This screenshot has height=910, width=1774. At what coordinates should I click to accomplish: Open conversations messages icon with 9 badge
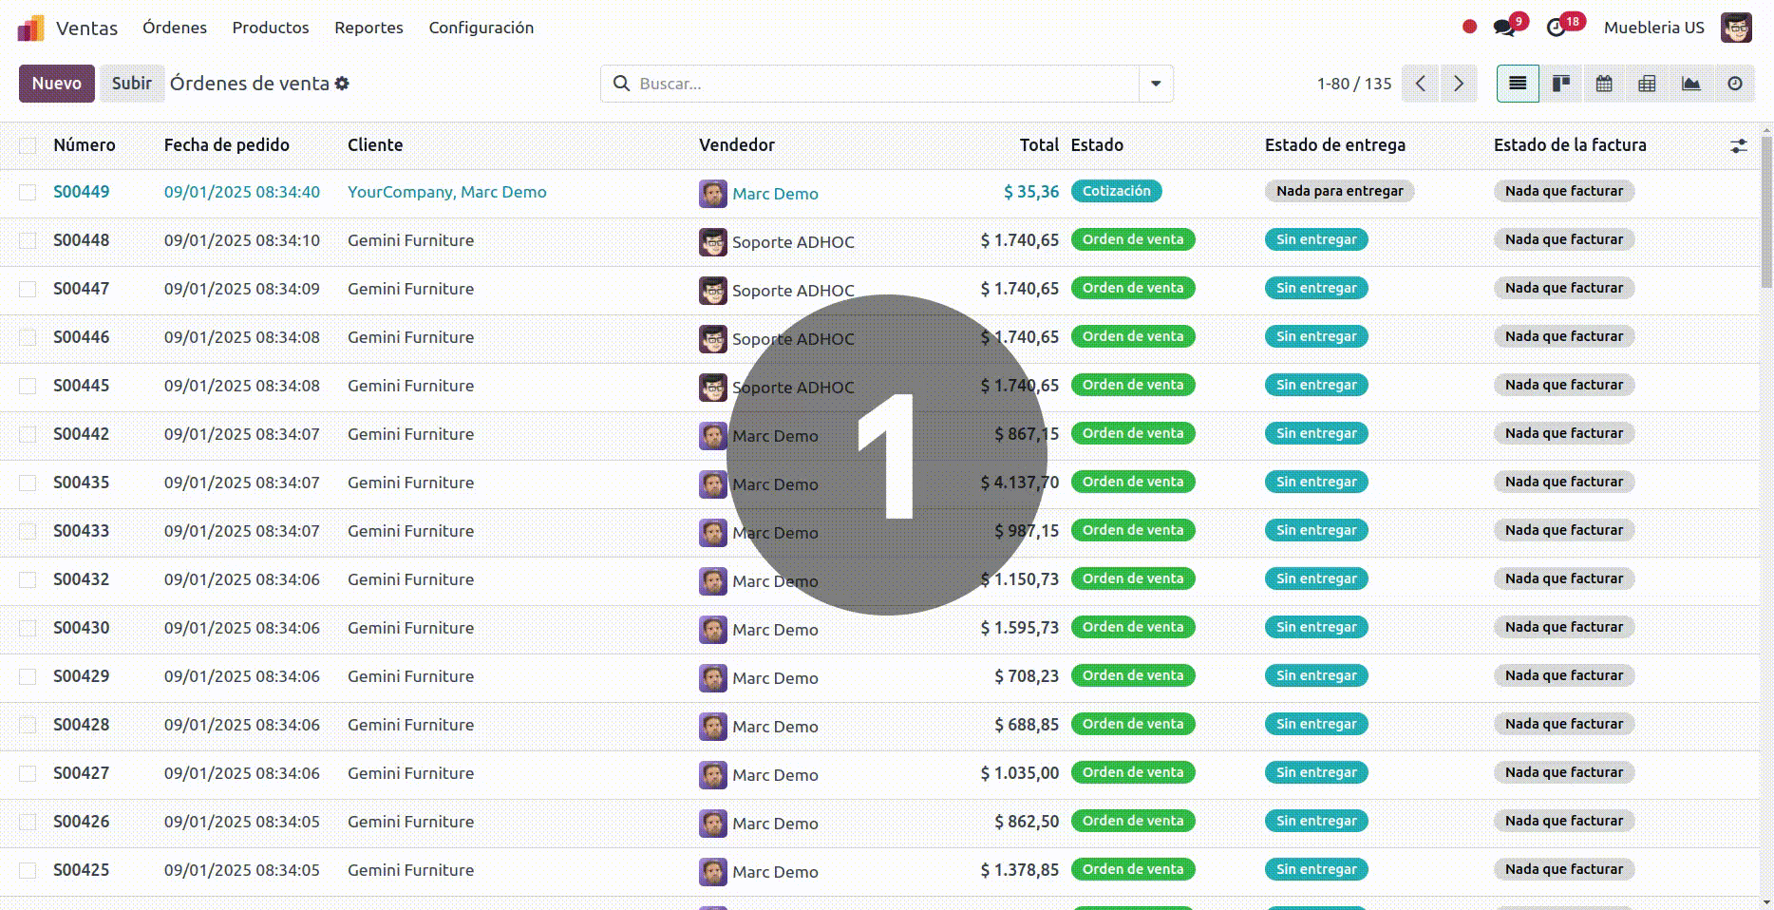(x=1504, y=28)
